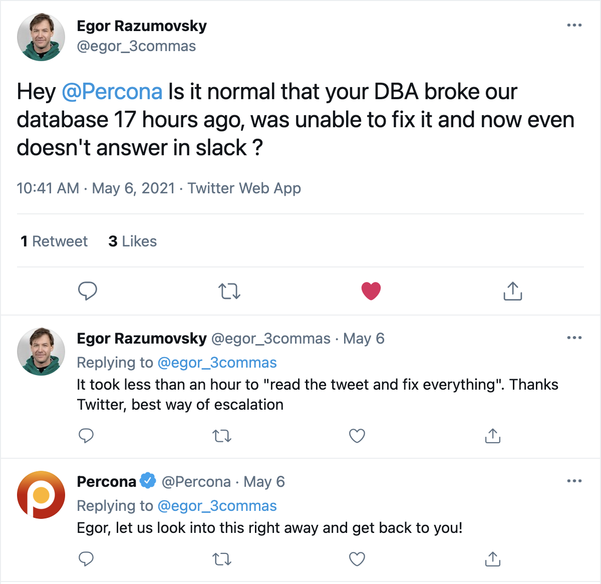Open more options on Egor's reply tweet
The image size is (601, 584).
(574, 338)
